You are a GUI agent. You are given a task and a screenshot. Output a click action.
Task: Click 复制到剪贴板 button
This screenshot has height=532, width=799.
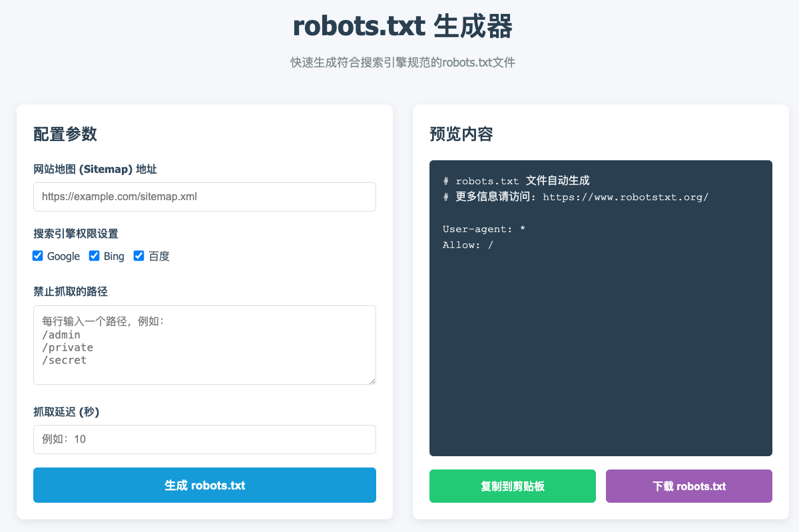click(513, 486)
